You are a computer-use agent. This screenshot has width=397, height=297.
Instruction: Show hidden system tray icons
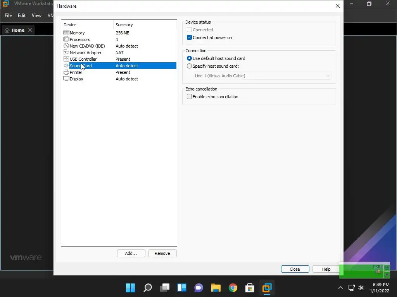click(x=341, y=288)
